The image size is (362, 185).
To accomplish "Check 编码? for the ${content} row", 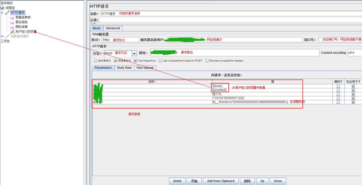I will (x=338, y=90).
